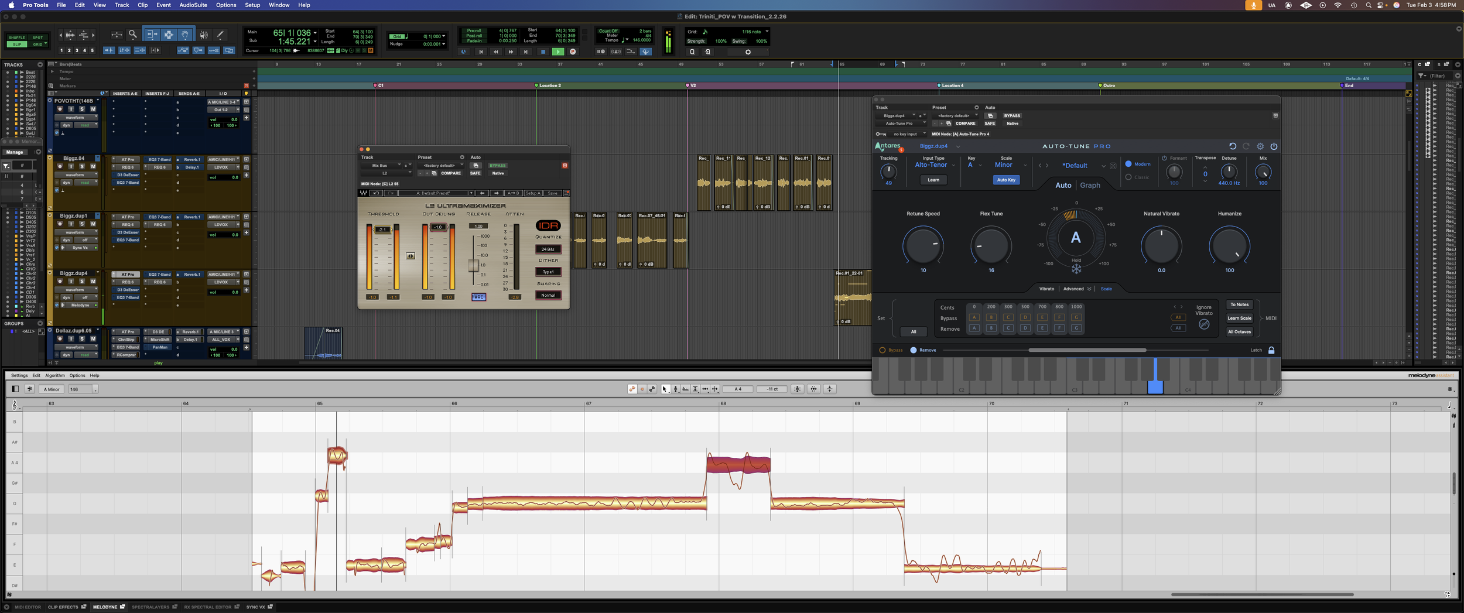This screenshot has width=1464, height=613.
Task: Toggle bypass for note A in scale
Action: point(974,317)
